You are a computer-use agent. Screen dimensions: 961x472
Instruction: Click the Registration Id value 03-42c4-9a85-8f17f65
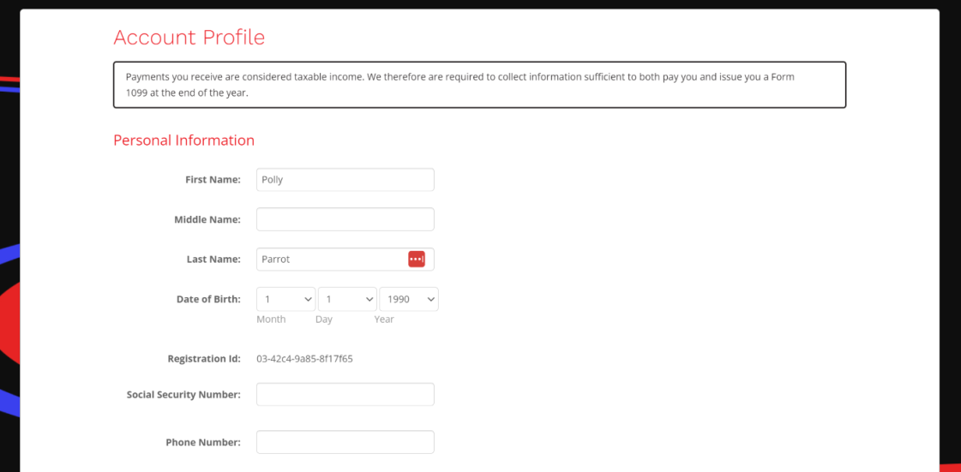(304, 359)
